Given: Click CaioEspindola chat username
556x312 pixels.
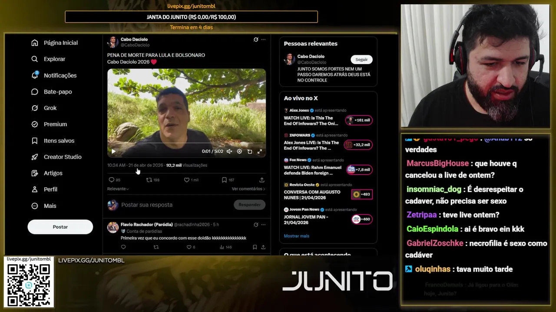Looking at the screenshot, I should pyautogui.click(x=432, y=229).
